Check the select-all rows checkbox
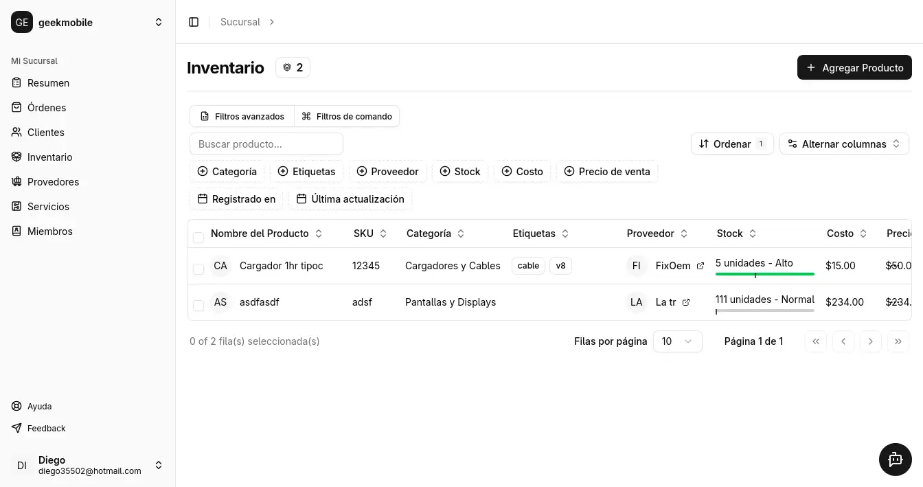The image size is (923, 487). pyautogui.click(x=198, y=238)
